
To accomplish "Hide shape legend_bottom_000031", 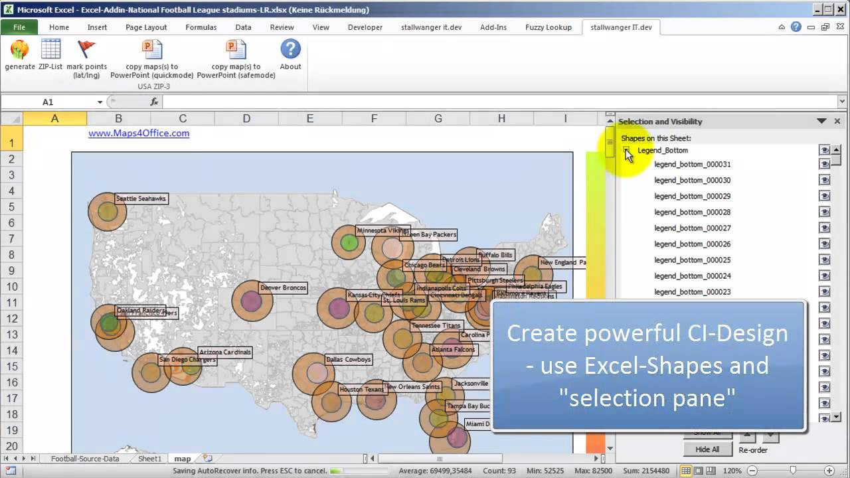I will pos(825,164).
